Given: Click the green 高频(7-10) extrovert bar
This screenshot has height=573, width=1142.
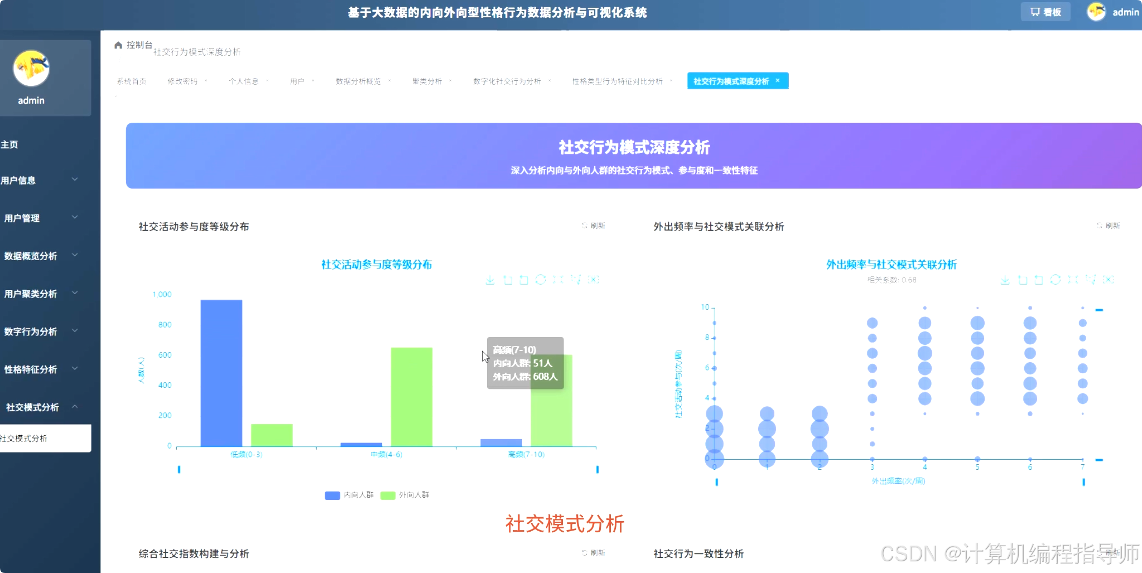Looking at the screenshot, I should (551, 401).
